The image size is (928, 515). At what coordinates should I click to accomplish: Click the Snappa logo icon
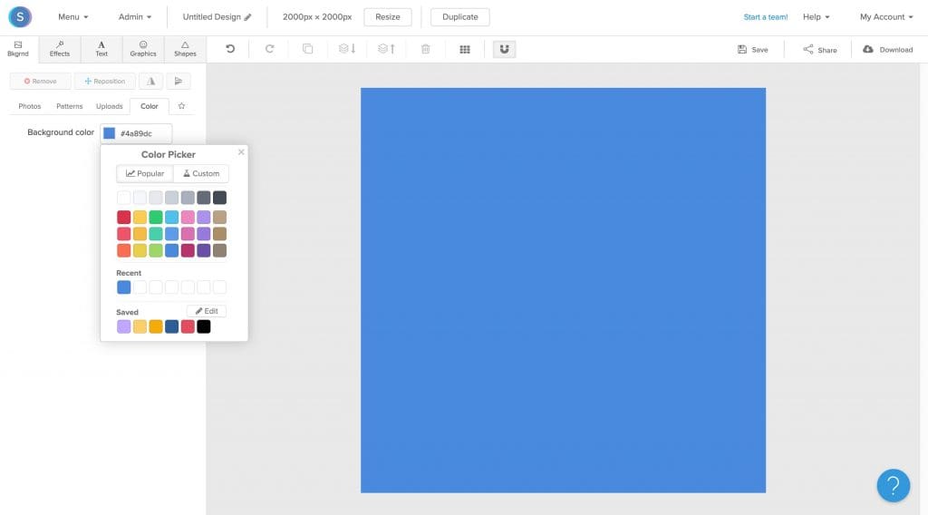[x=20, y=17]
